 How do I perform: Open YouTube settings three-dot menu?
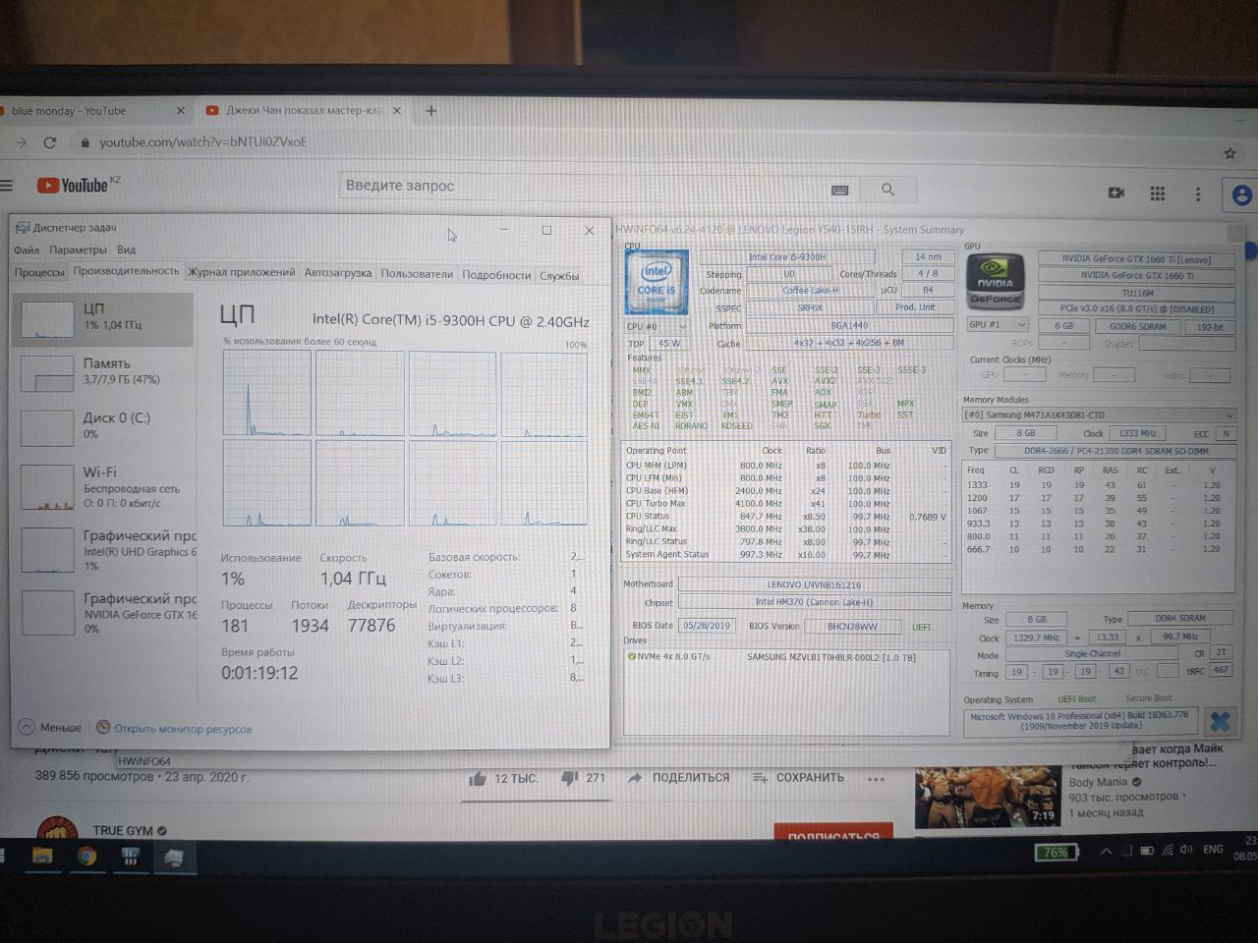[1198, 194]
